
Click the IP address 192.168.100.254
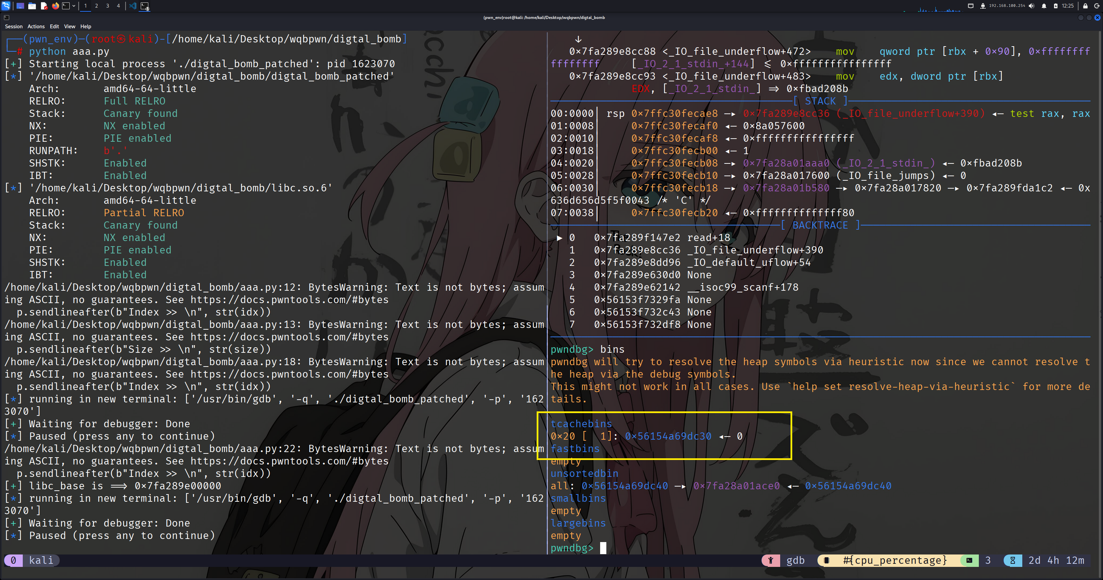tap(1007, 6)
